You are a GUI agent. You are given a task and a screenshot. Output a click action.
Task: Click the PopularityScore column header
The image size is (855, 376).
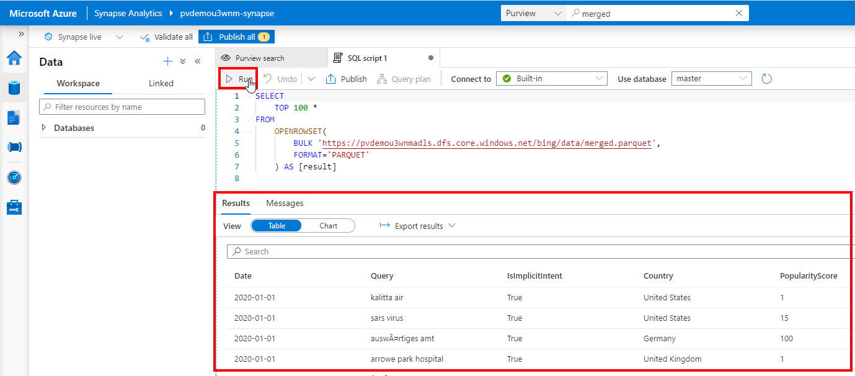click(808, 275)
